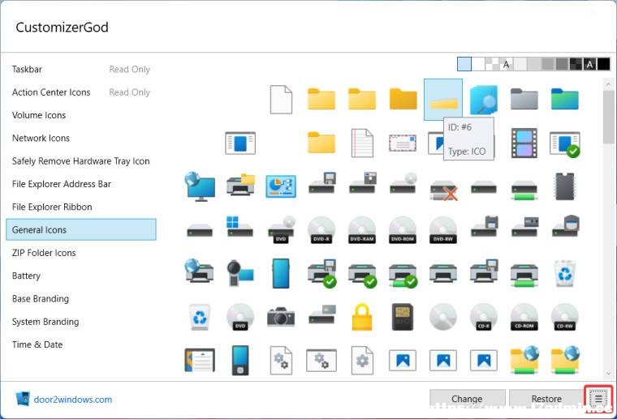The width and height of the screenshot is (617, 419).
Task: Select the blue music player icon
Action: (x=240, y=360)
